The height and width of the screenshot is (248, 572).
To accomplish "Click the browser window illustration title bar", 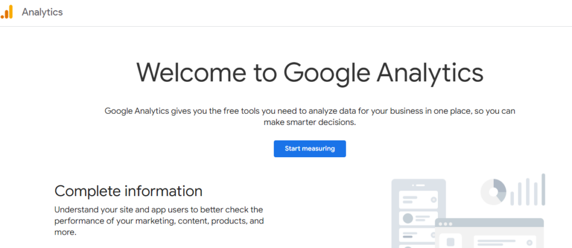I will (489, 223).
